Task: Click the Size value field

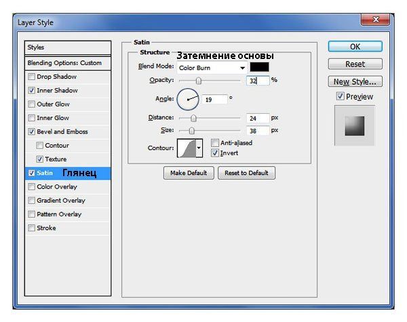Action: point(258,131)
